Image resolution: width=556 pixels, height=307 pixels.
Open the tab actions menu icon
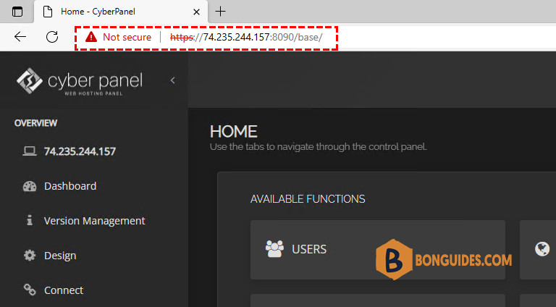tap(17, 12)
